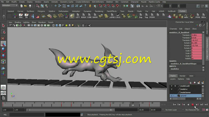Click the MEL command input field
This screenshot has width=209, height=117.
(27, 115)
